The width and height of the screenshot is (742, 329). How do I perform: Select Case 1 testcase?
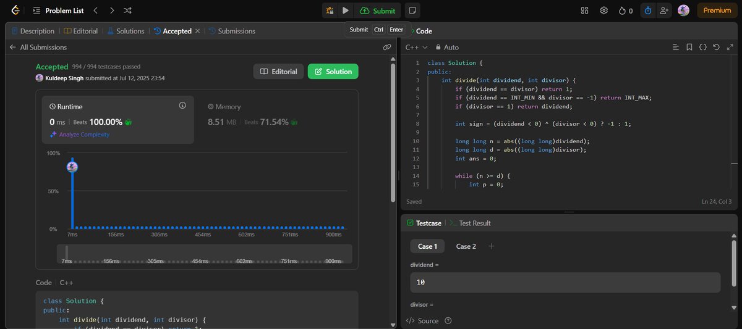tap(427, 246)
